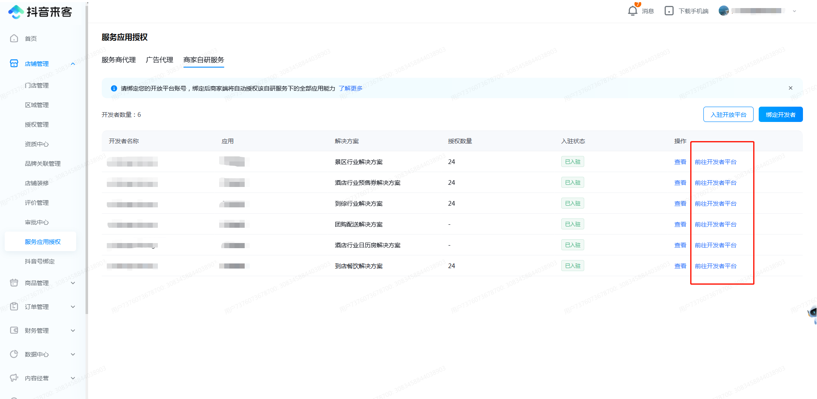Click the 首页 home icon

click(14, 38)
